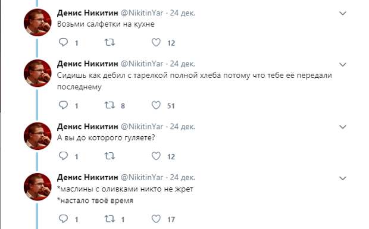Viewport: 369px width, 229px height.
Task: Open the avatar photo beside 'А вы до которого гуляете?'
Action: point(37,136)
